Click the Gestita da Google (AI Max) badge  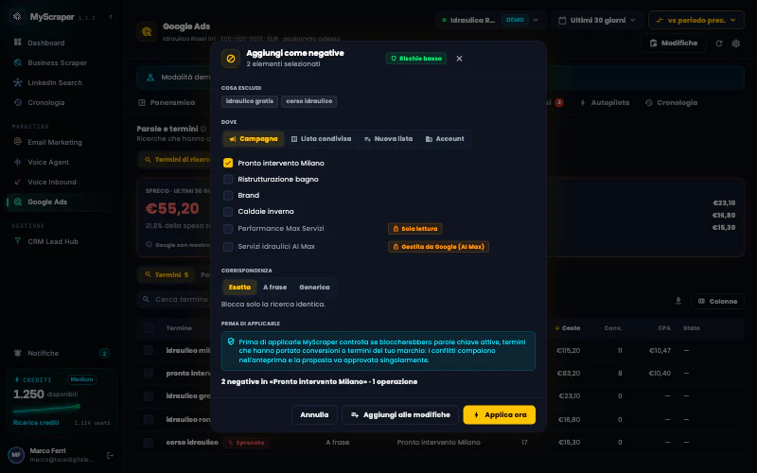click(x=438, y=247)
